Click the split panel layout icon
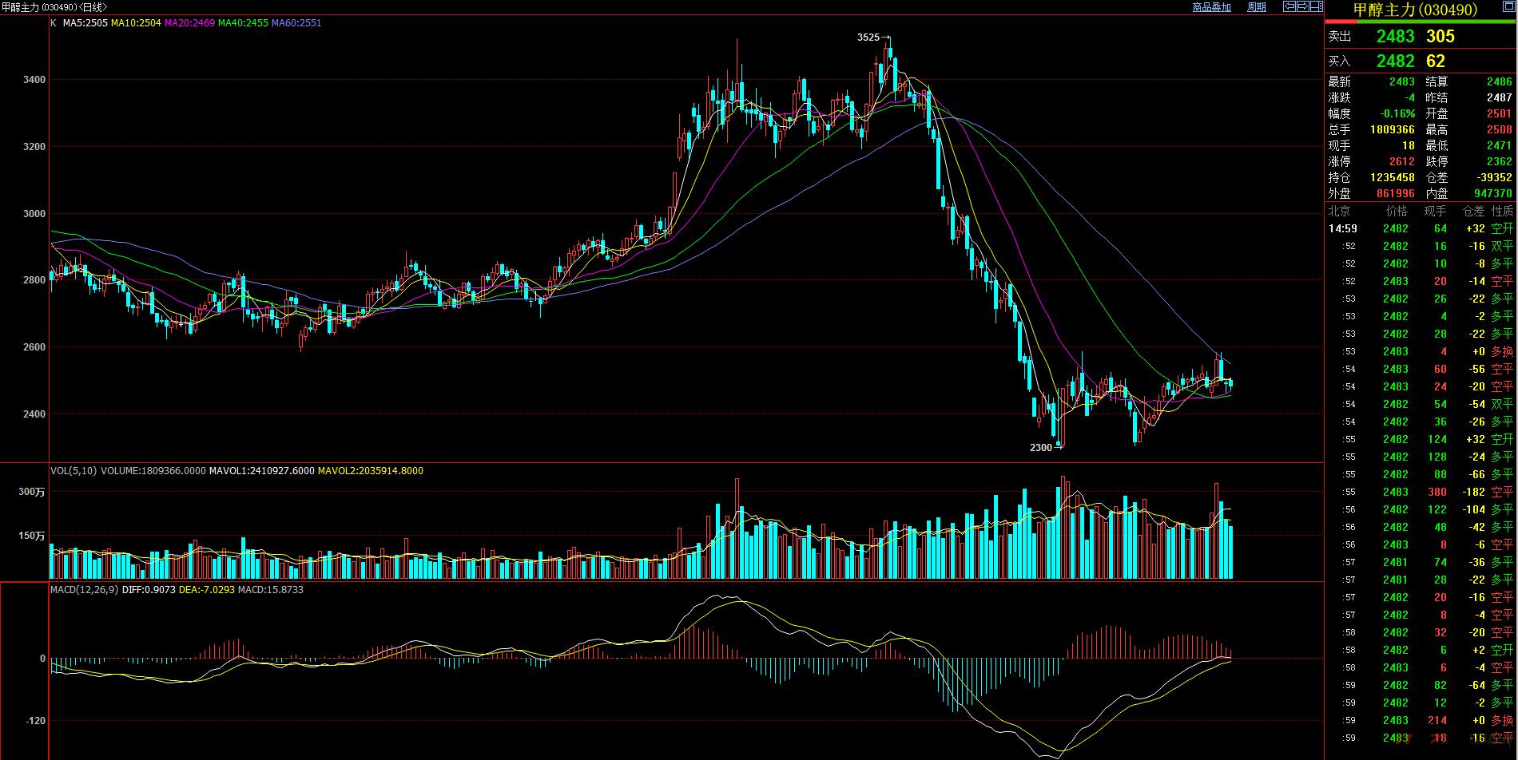Screen dimensions: 1518x760 coord(1316,7)
